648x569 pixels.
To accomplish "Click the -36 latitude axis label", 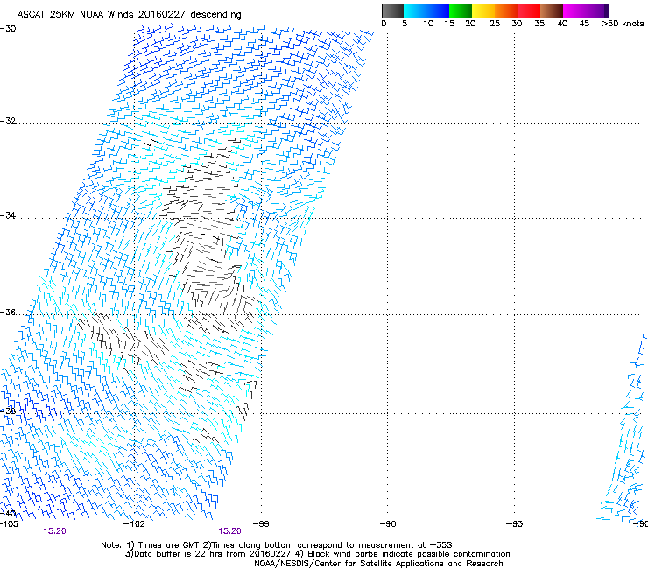I will pos(8,312).
